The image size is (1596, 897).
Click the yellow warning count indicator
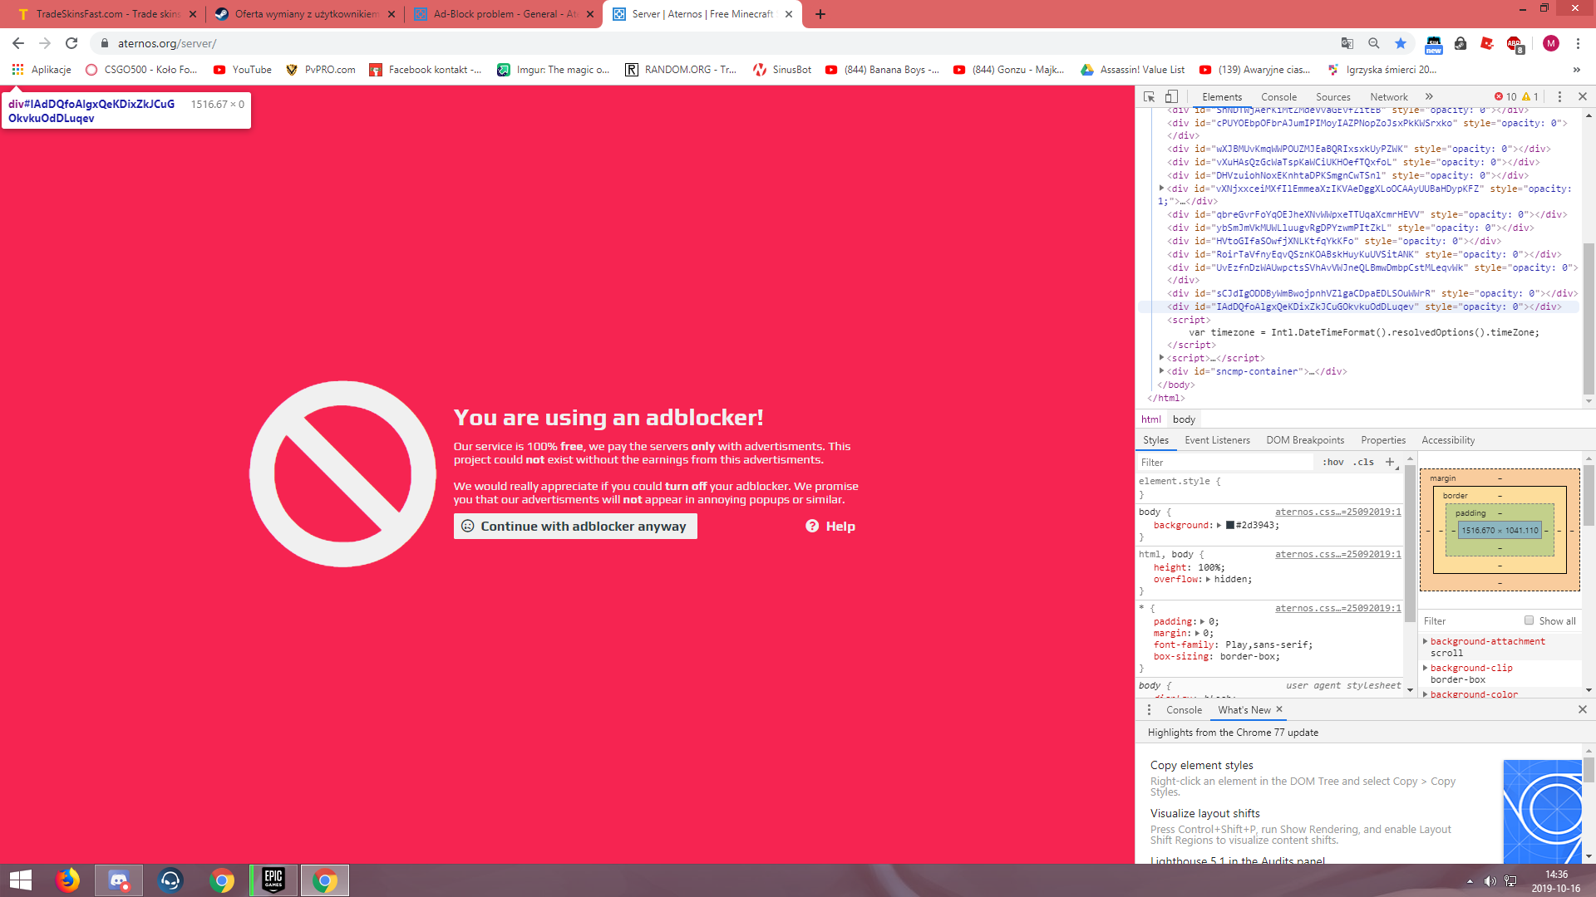1530,96
